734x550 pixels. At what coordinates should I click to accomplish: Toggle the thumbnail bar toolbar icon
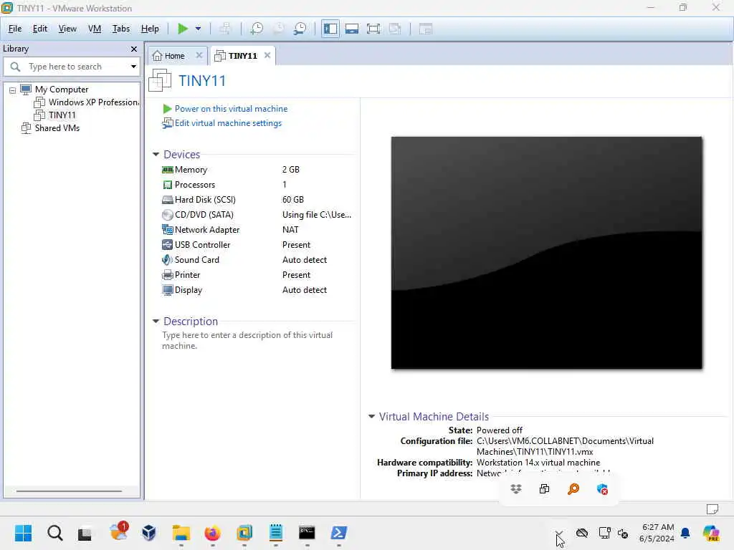351,29
